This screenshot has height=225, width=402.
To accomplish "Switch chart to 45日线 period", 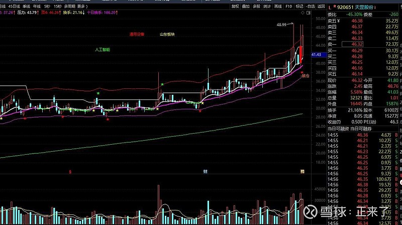I will (x=14, y=7).
